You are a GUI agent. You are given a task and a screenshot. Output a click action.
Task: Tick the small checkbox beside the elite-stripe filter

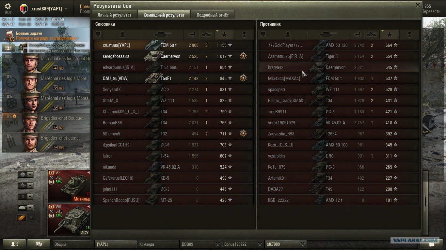coord(31,218)
